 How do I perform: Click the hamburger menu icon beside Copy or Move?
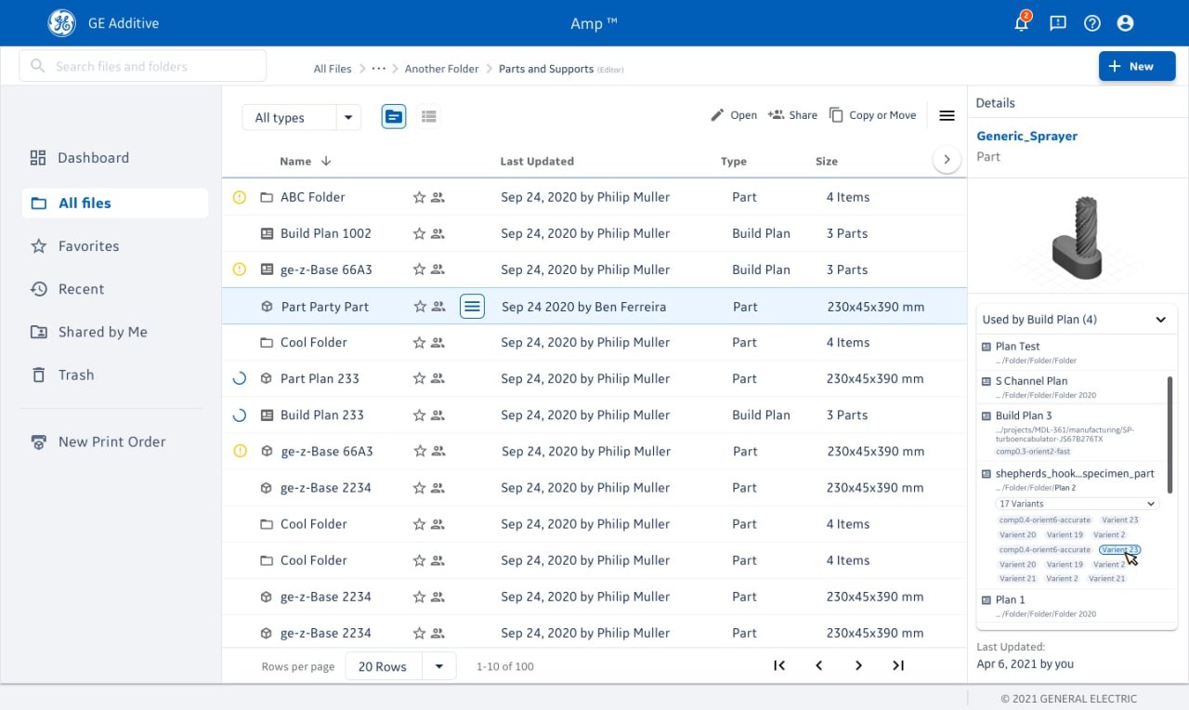tap(947, 115)
